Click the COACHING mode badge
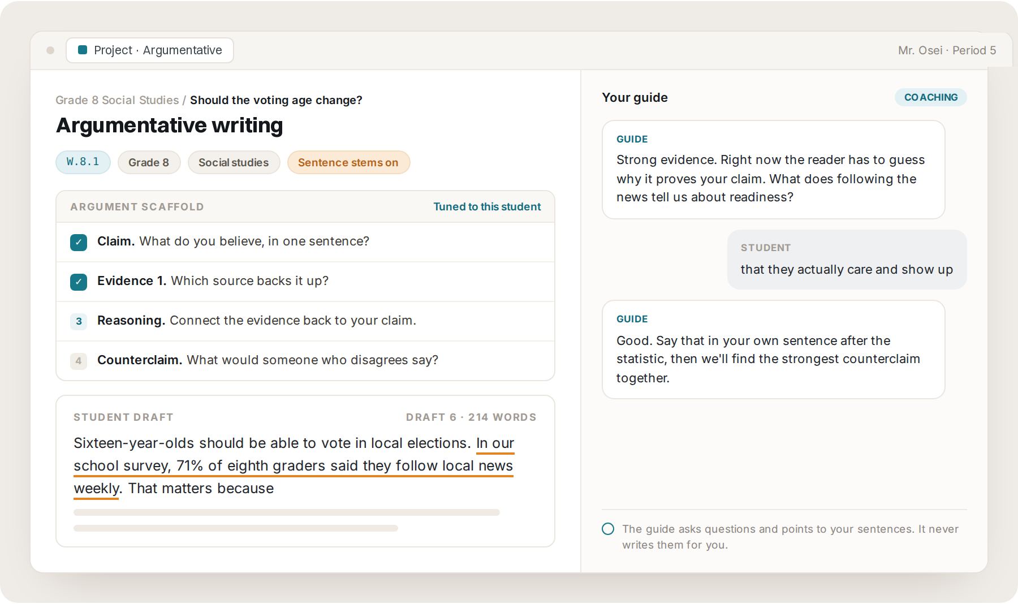The image size is (1018, 604). [930, 97]
